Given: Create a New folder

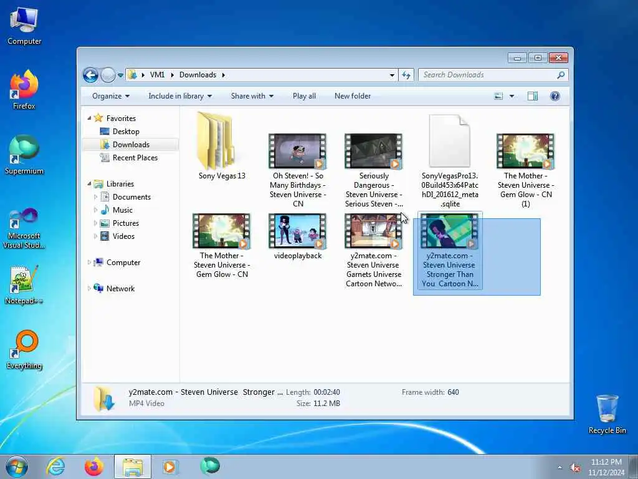Looking at the screenshot, I should click(353, 96).
